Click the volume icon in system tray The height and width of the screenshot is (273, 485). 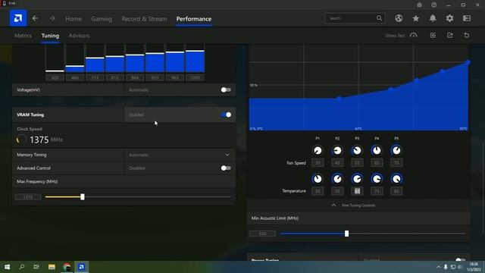point(460,267)
